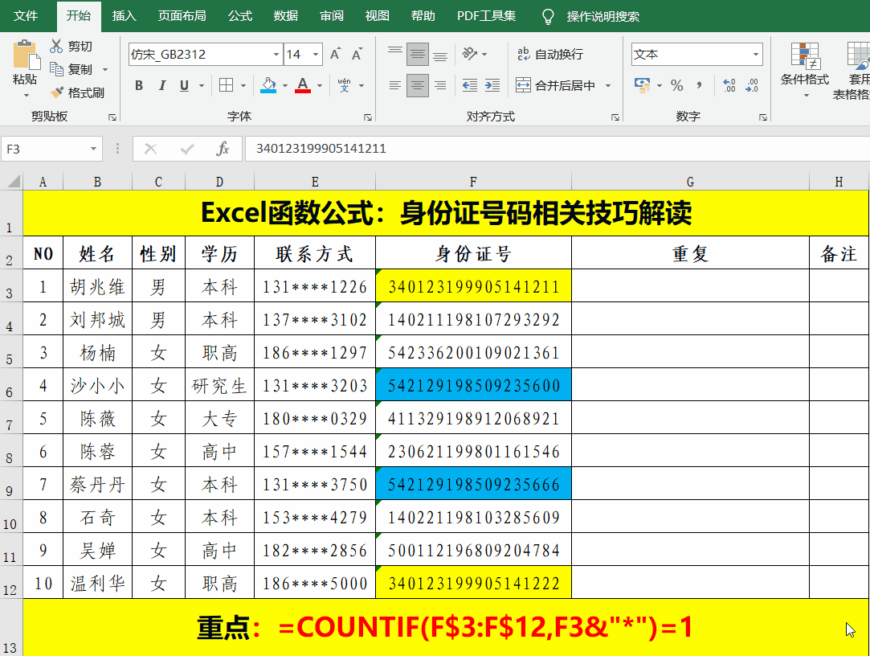Decrease font size with the smaller A
Image resolution: width=870 pixels, height=656 pixels.
pos(357,54)
